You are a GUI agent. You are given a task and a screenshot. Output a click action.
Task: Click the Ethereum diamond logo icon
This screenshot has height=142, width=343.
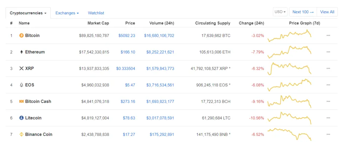[x=21, y=52]
